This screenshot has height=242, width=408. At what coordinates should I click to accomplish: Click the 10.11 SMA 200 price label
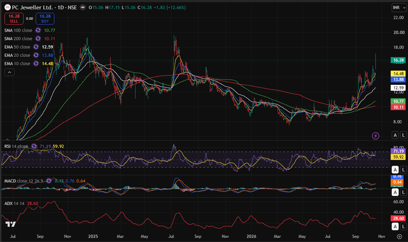tap(398, 107)
